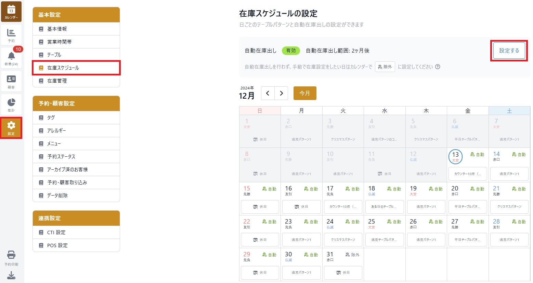Open new arrivals notification bell
This screenshot has width=533, height=283.
tap(11, 58)
